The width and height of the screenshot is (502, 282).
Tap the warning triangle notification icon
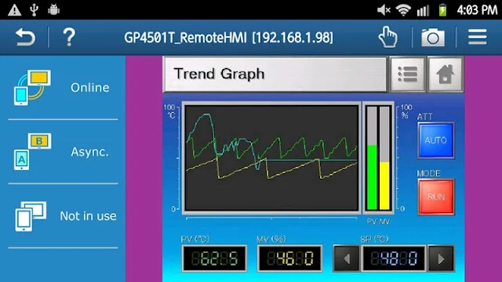coord(14,10)
